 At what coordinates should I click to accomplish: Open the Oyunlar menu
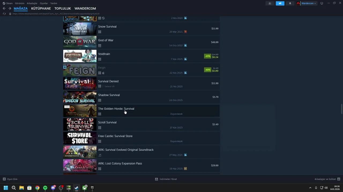coord(44,3)
